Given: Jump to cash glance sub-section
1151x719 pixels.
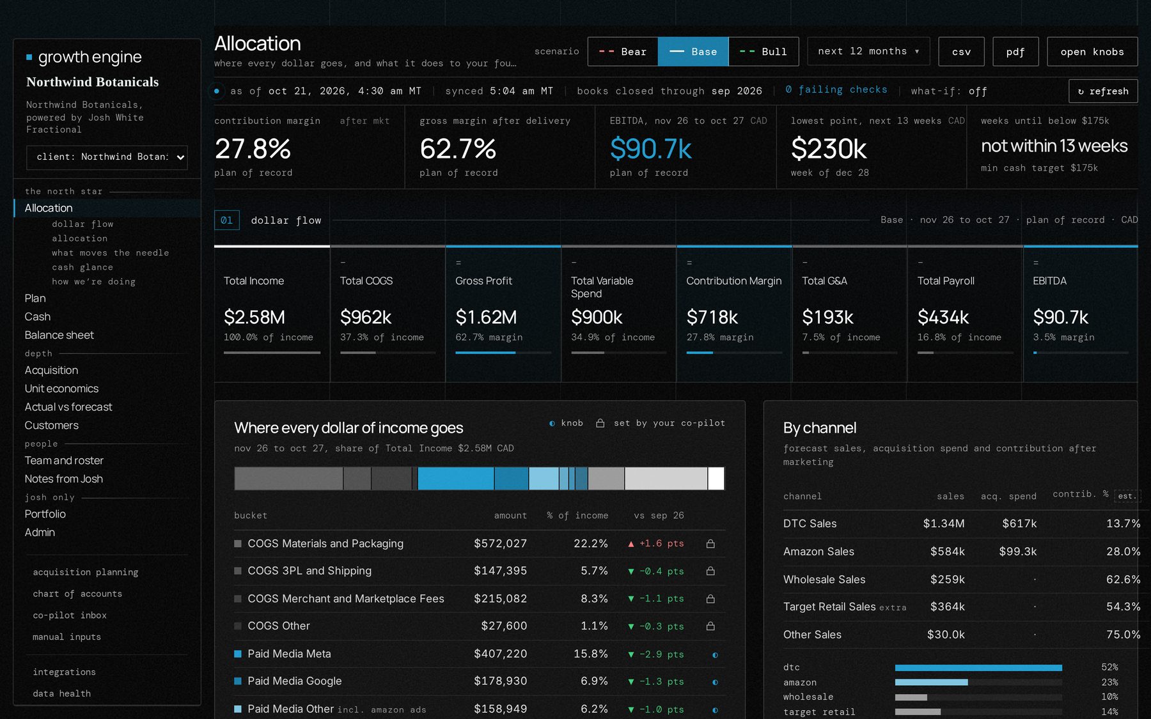Looking at the screenshot, I should tap(82, 268).
